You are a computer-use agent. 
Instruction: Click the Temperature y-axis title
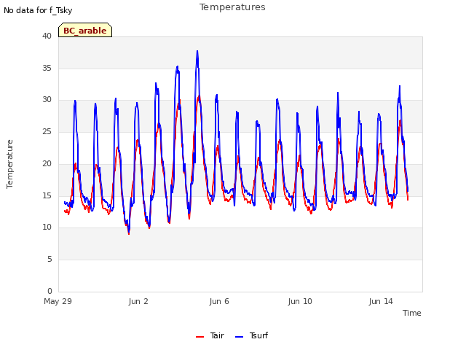[9, 164]
